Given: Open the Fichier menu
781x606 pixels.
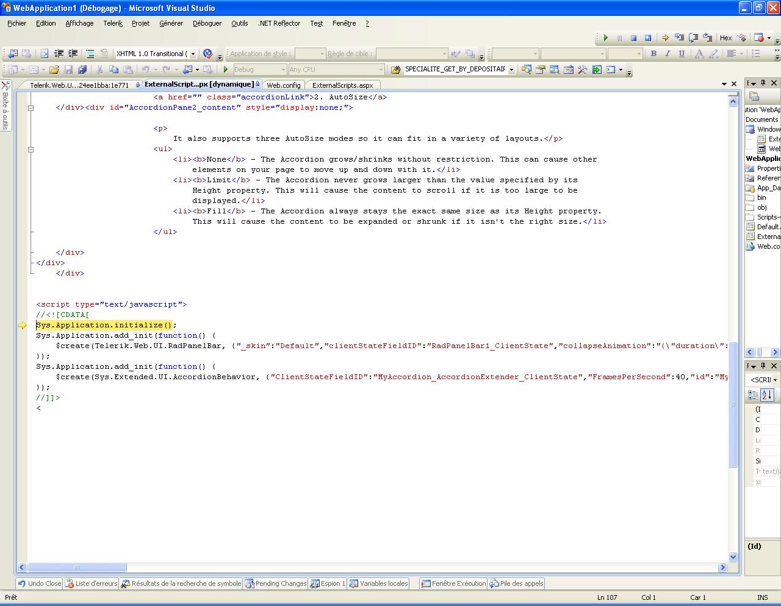Looking at the screenshot, I should coord(17,23).
